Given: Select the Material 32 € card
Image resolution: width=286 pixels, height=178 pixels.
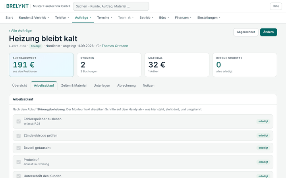Looking at the screenshot, I should pos(177,65).
